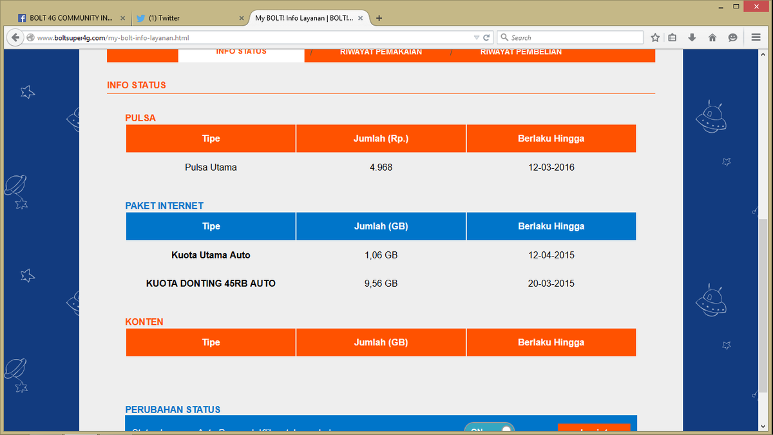Click the "PULSA" section heading
This screenshot has height=435, width=773.
pos(140,118)
